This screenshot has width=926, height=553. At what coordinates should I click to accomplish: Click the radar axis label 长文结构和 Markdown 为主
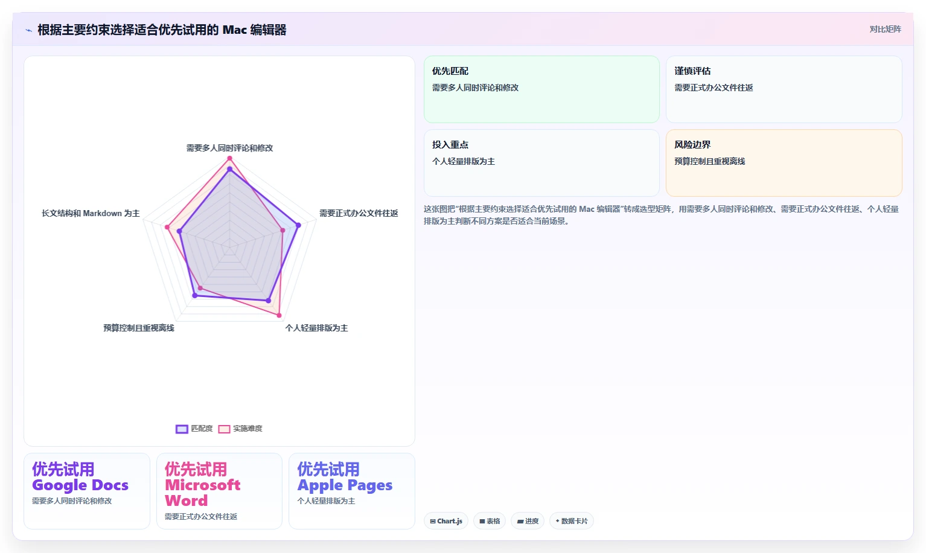coord(91,213)
